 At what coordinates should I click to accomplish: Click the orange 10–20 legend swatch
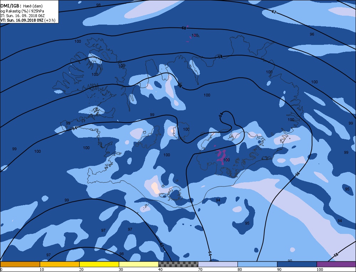[60, 264]
